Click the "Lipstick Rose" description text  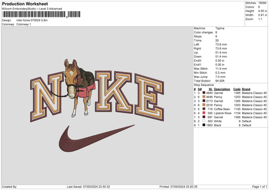click(223, 113)
